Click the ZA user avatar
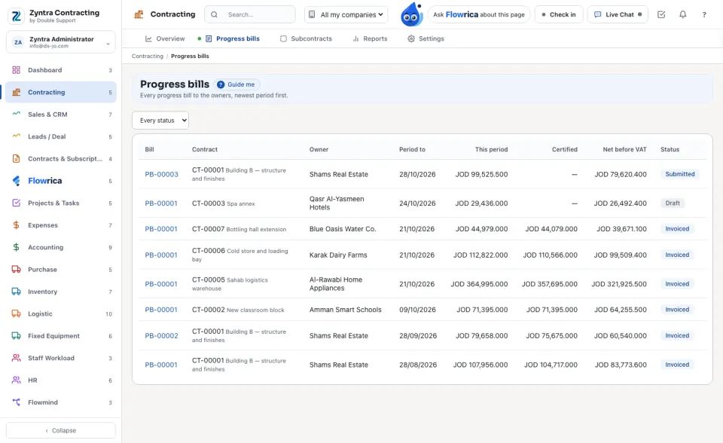Screen dimensions: 723x443 (x=18, y=42)
